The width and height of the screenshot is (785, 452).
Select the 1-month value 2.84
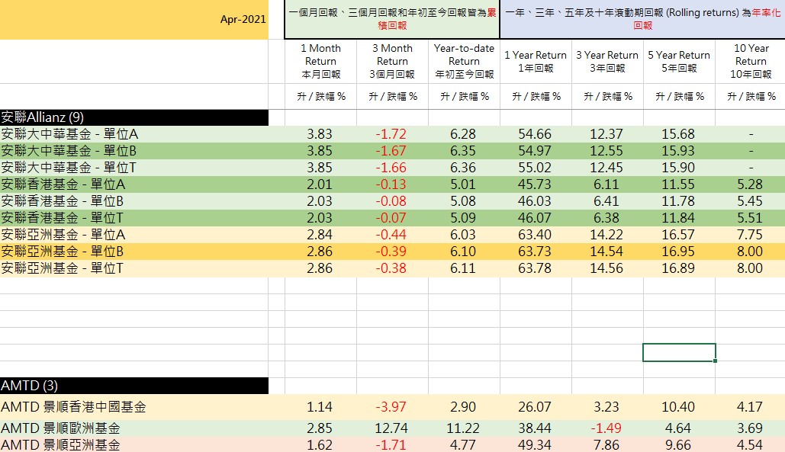(320, 235)
